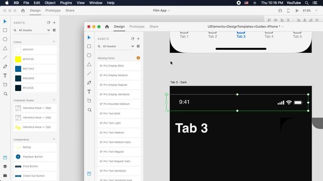
Task: Select the Design tab in front window
Action: coord(119,27)
